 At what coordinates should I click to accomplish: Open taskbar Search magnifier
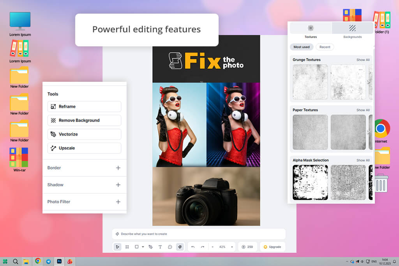pos(16,261)
